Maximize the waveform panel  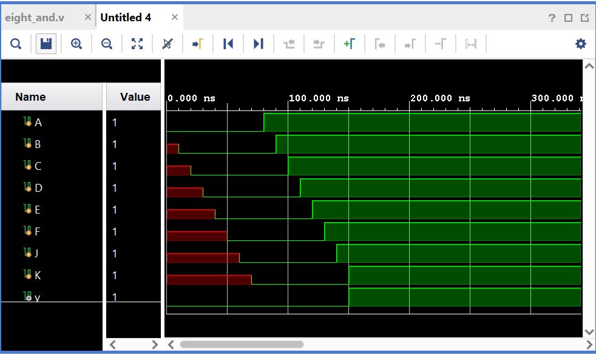(x=568, y=18)
